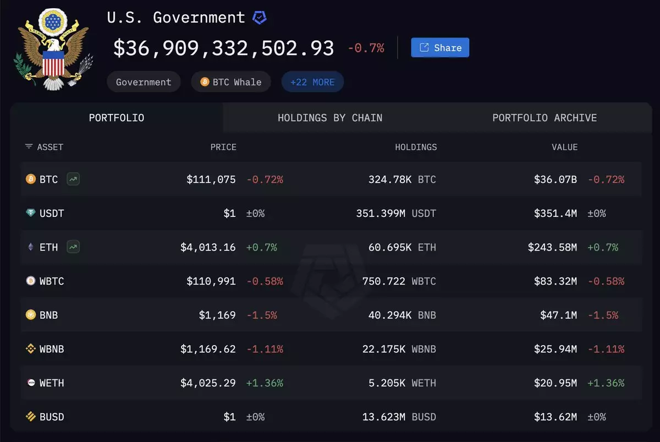The height and width of the screenshot is (442, 660).
Task: Click the WETH token icon
Action: pos(31,383)
